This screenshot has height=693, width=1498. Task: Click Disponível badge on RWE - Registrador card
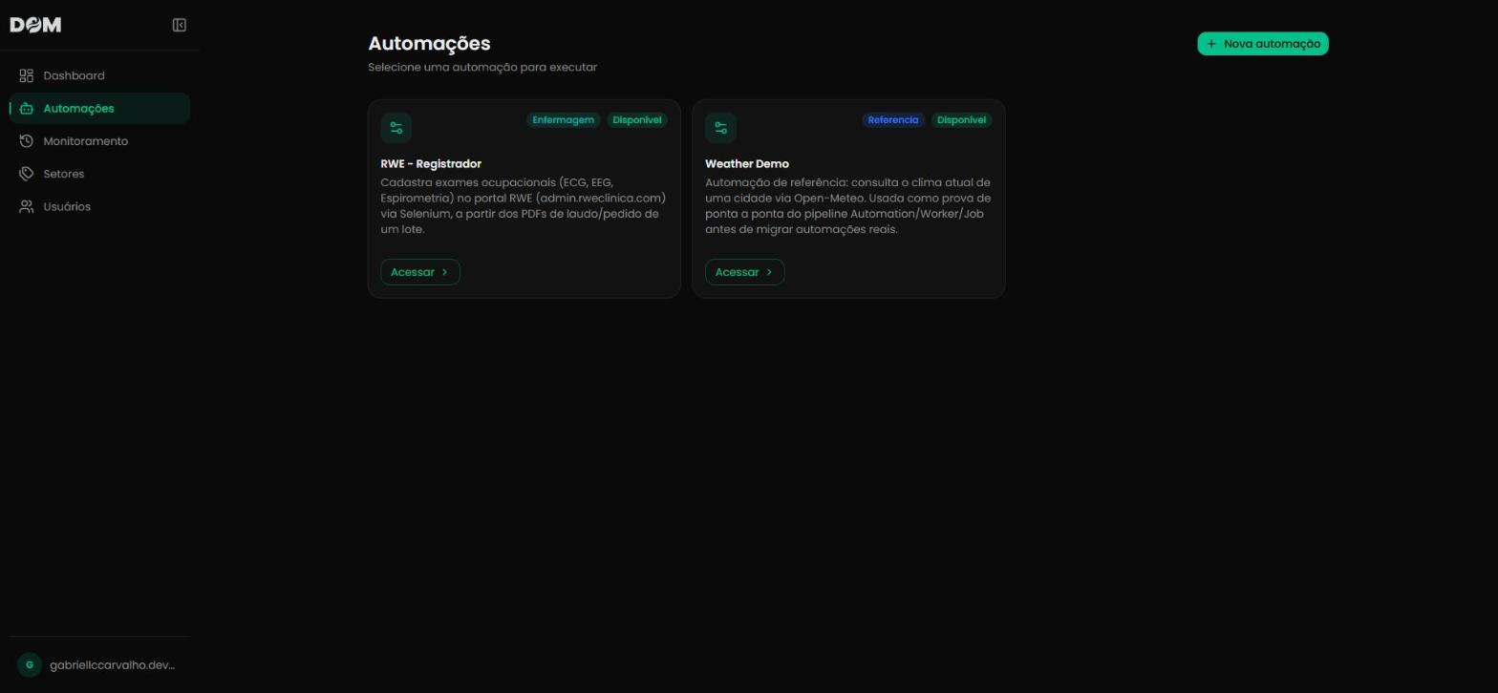pyautogui.click(x=637, y=120)
